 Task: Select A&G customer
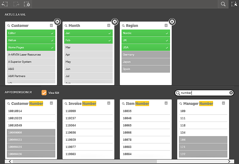[x=31, y=69]
